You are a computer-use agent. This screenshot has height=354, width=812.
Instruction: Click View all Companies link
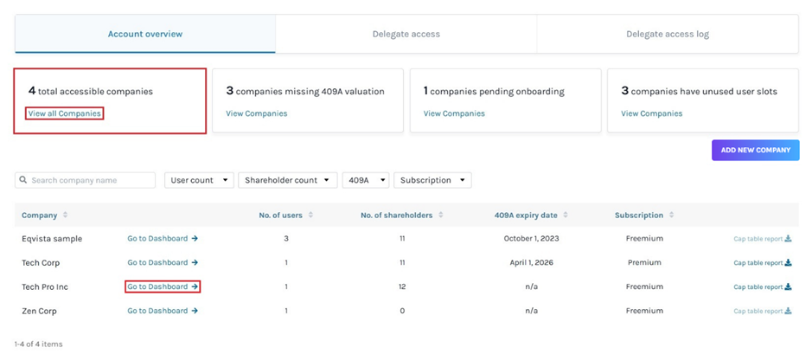coord(65,113)
